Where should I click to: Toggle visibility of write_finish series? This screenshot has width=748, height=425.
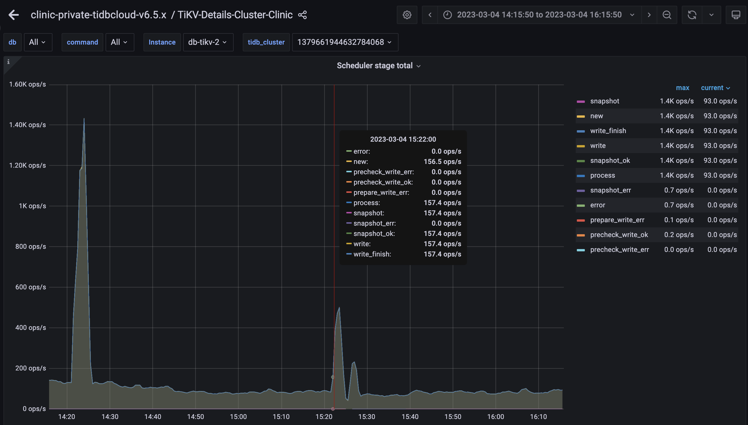click(608, 131)
